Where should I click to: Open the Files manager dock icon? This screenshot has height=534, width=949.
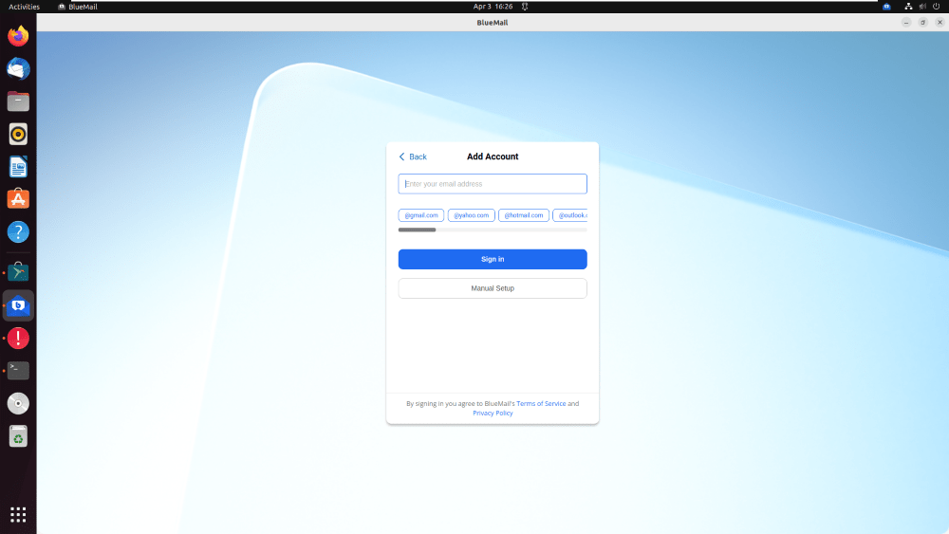[x=18, y=101]
